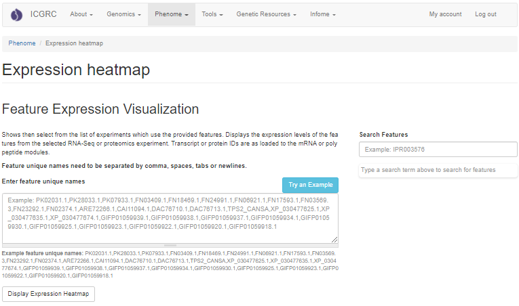Click the grip bar below the textarea
519x306 pixels.
pyautogui.click(x=170, y=245)
